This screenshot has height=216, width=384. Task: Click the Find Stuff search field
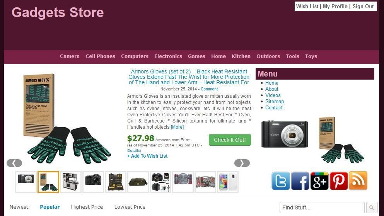point(322,207)
